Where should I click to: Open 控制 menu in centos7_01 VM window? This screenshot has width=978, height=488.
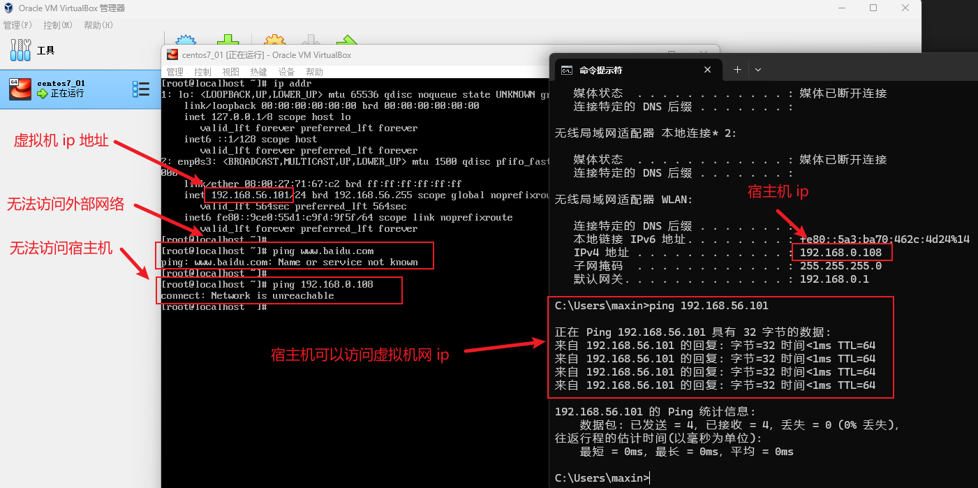coord(202,72)
